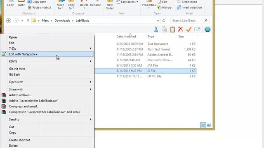Screen dimensions: 264x148
Task: Click Invert selection in ribbon
Action: 189,7
